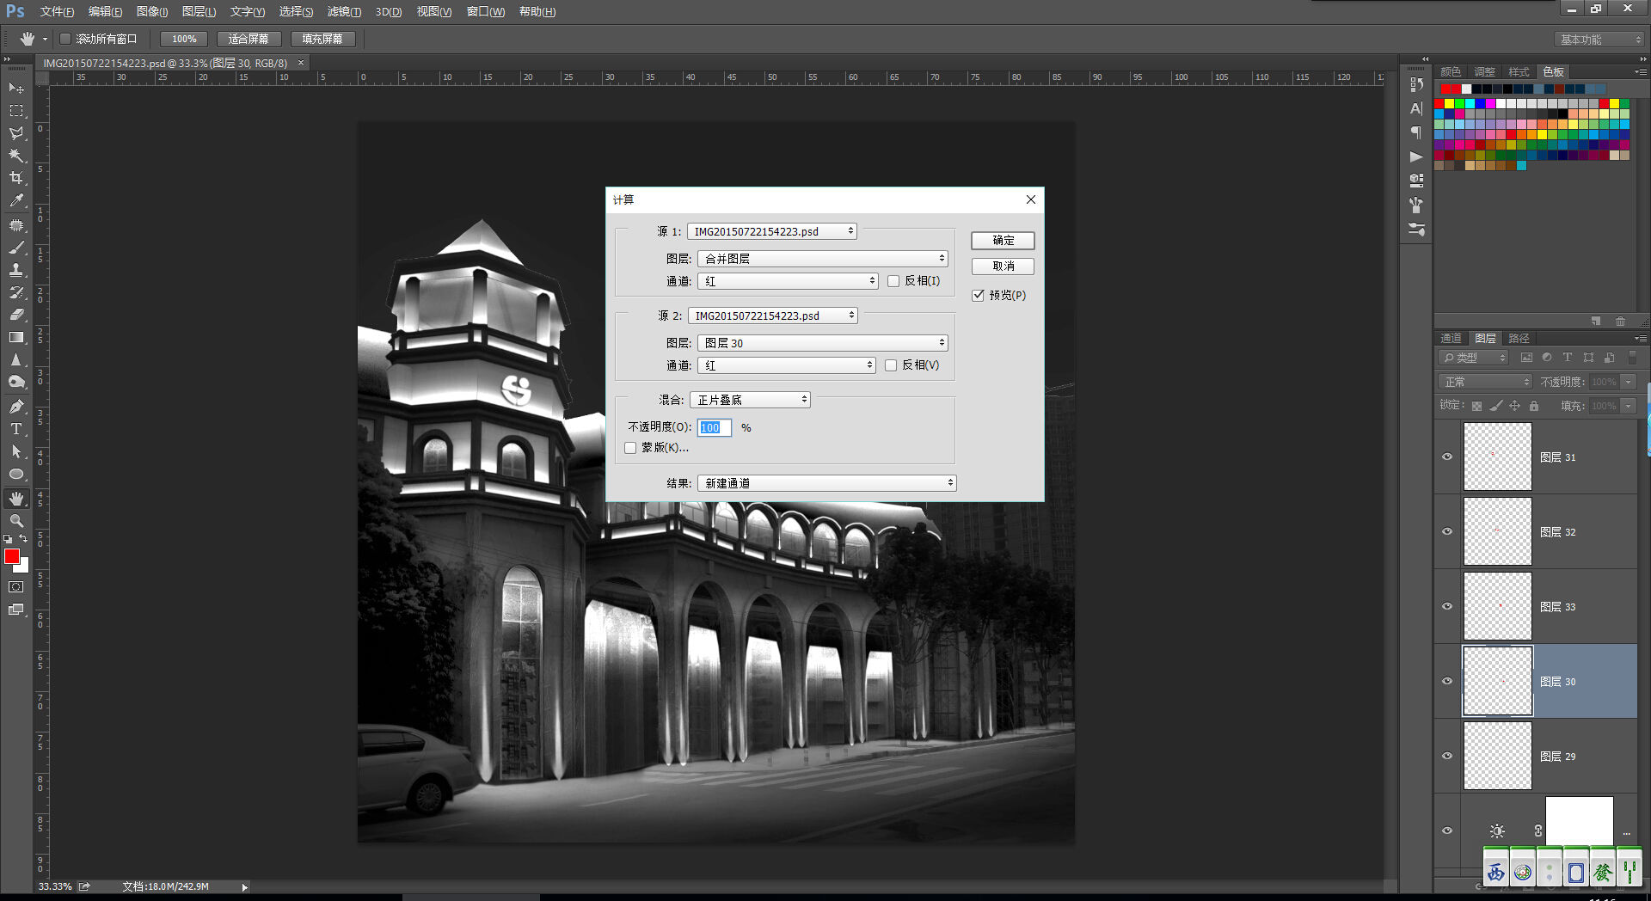1651x901 pixels.
Task: Hide layer 图层 29
Action: (1447, 756)
